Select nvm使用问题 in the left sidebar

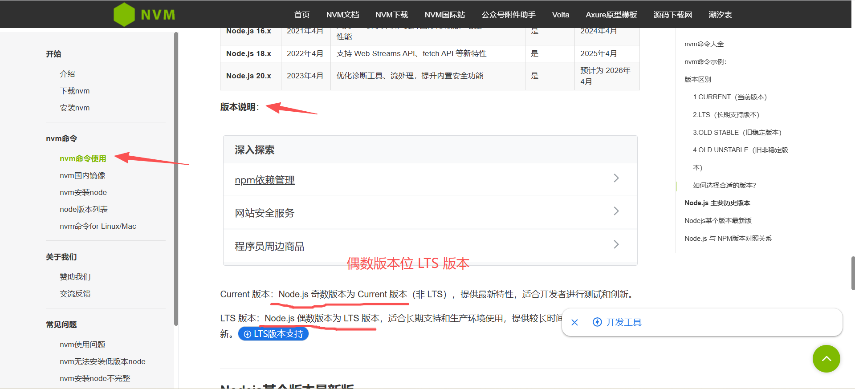tap(82, 344)
